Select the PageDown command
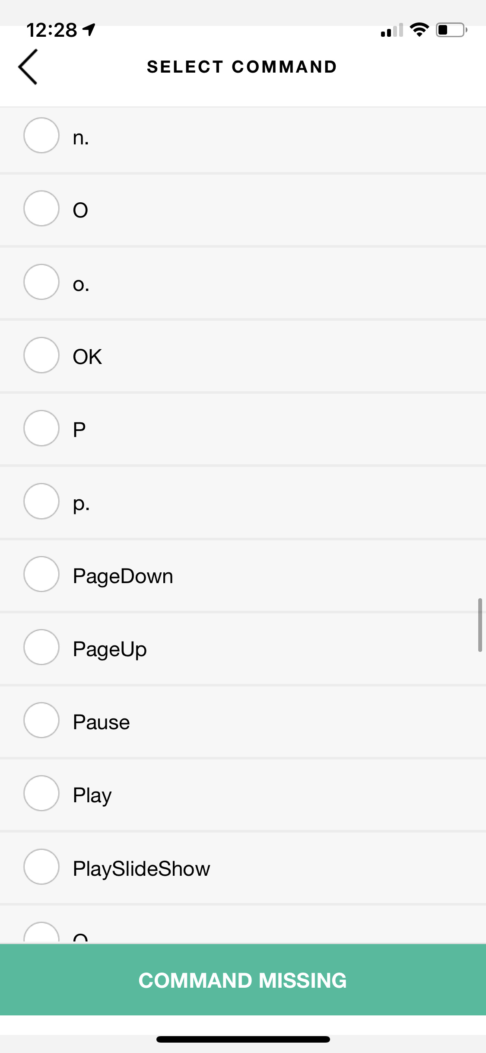Image resolution: width=486 pixels, height=1053 pixels. (41, 574)
